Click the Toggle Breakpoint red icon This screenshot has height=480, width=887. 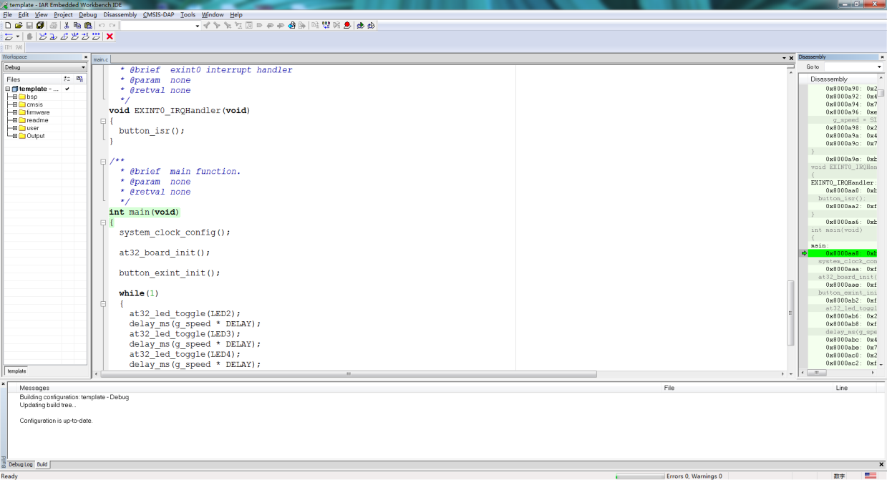[347, 26]
